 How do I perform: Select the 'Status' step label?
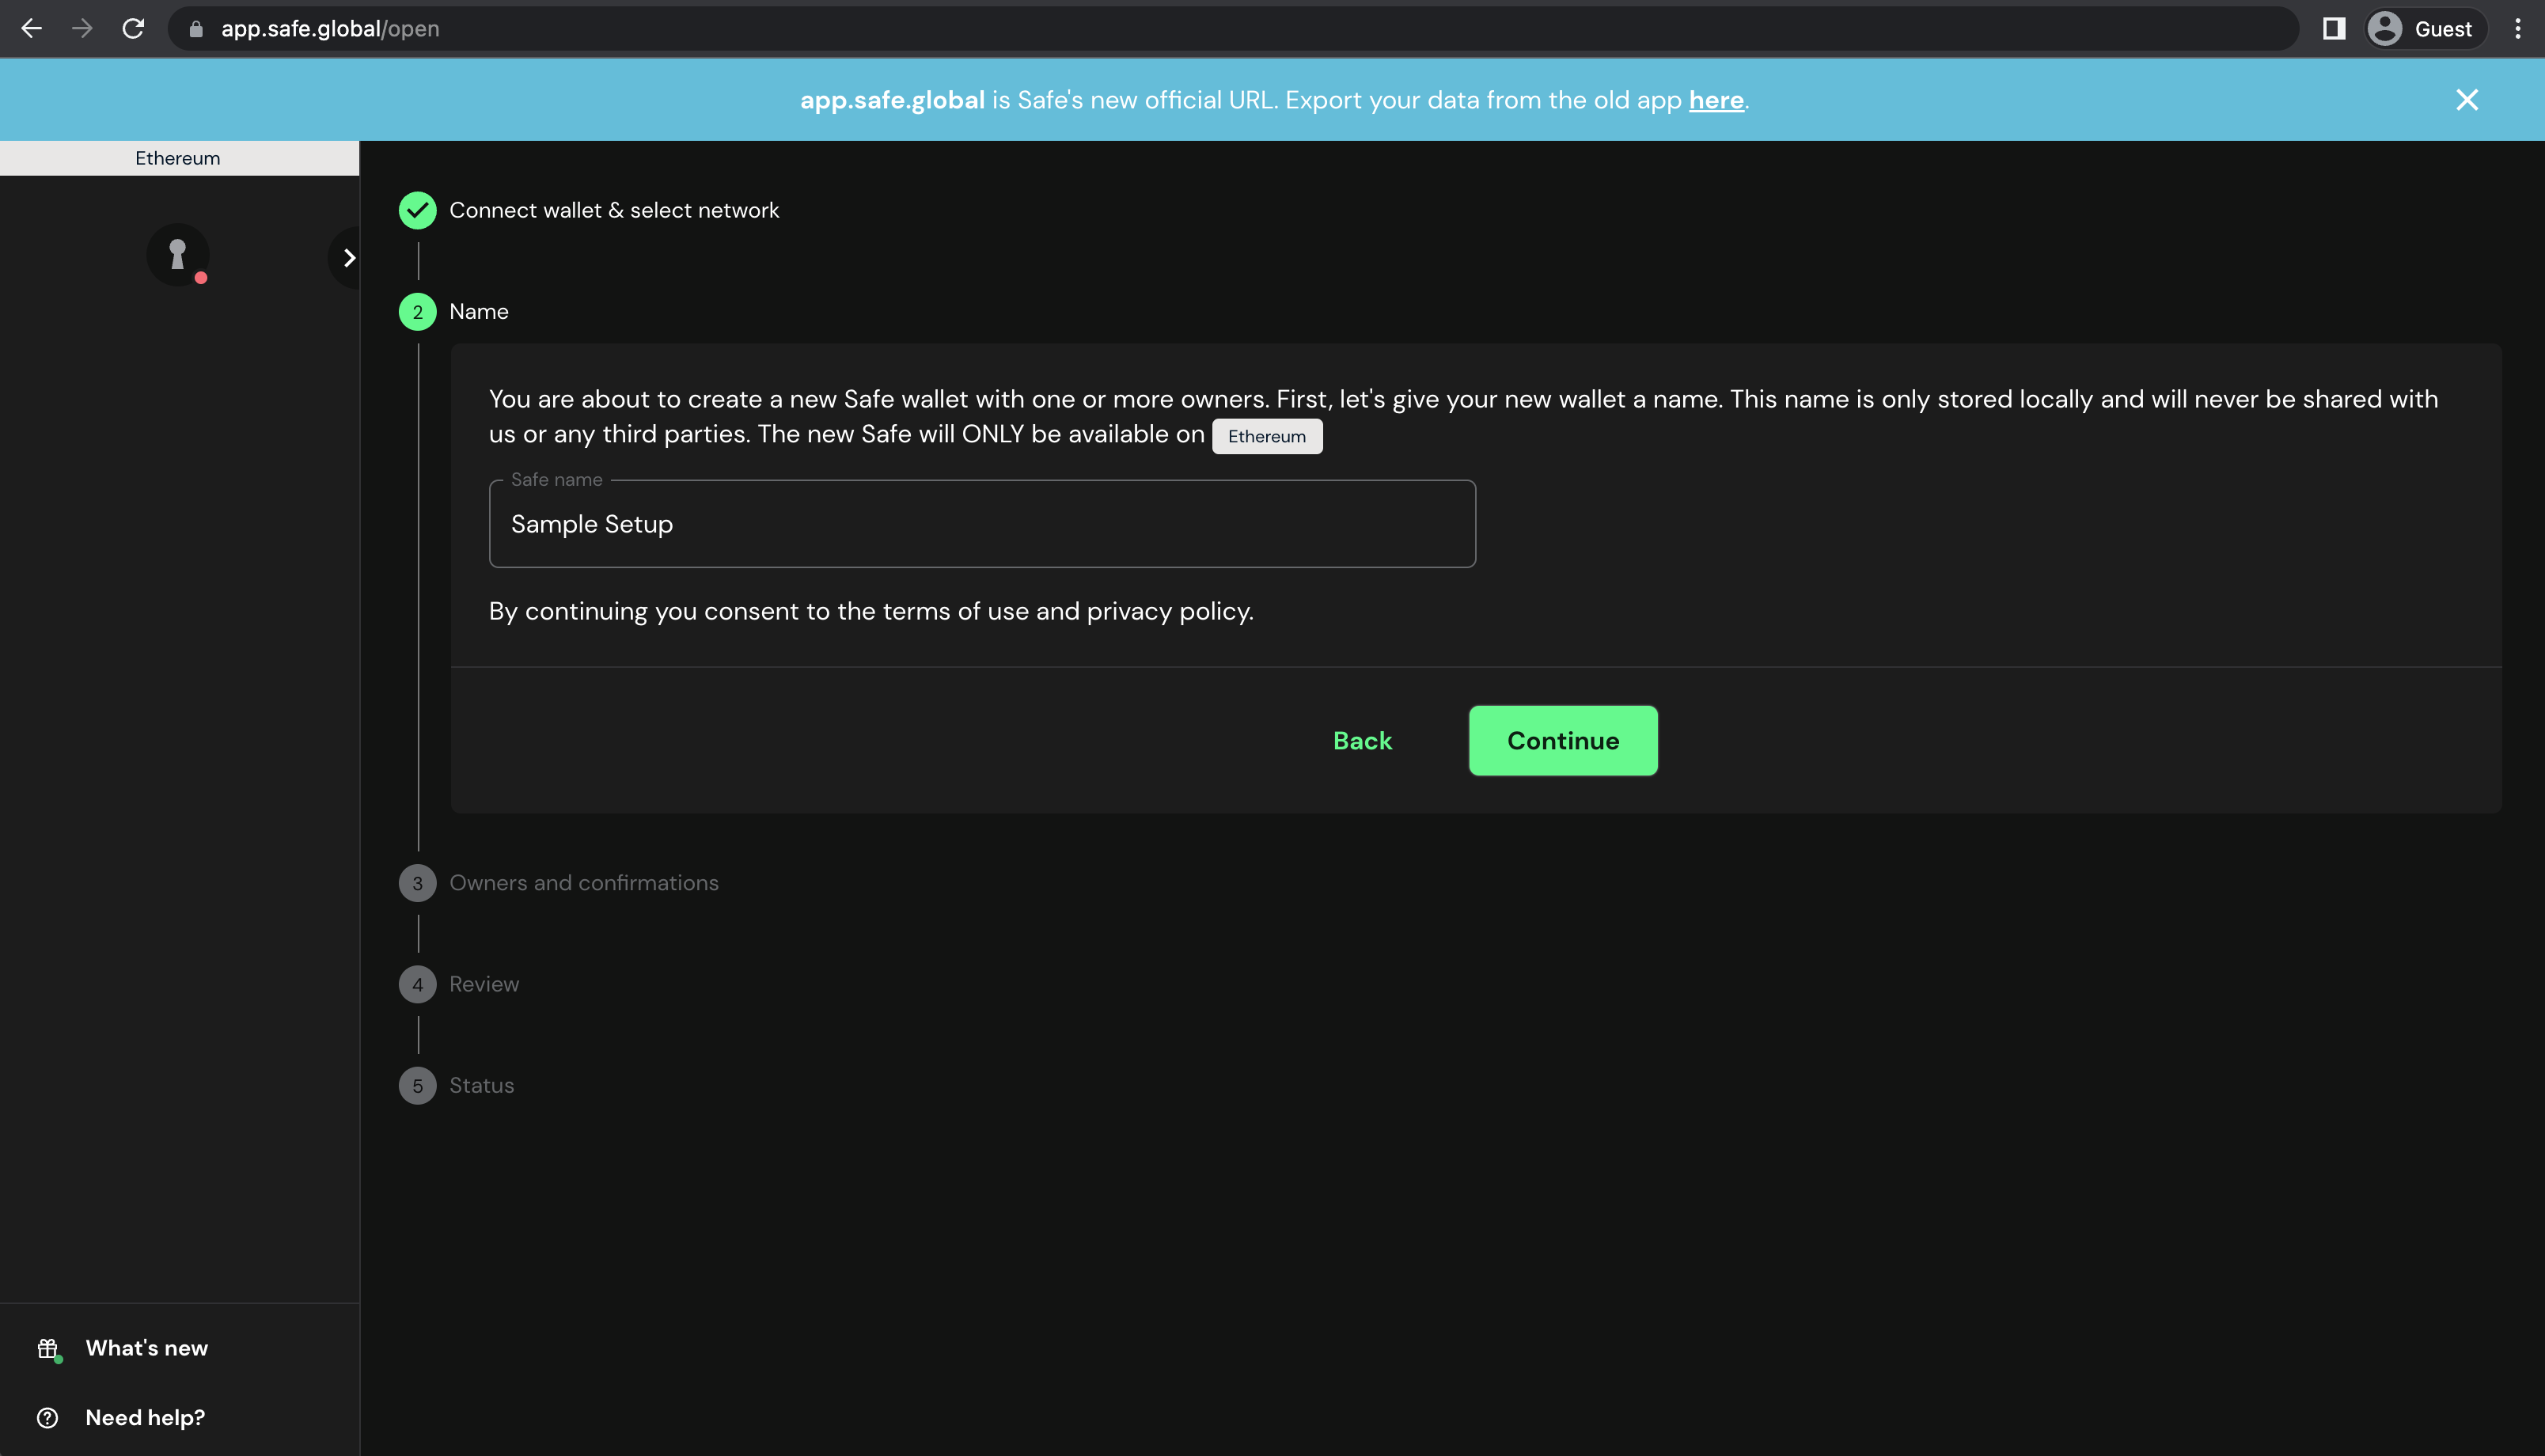(x=481, y=1086)
